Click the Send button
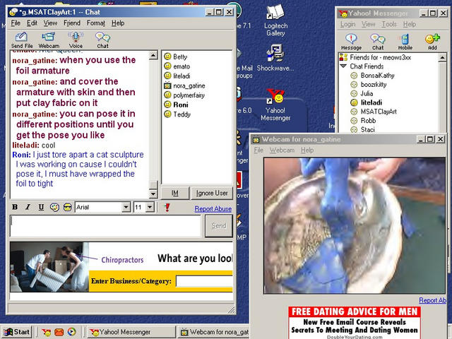The image size is (452, 339). click(x=219, y=226)
